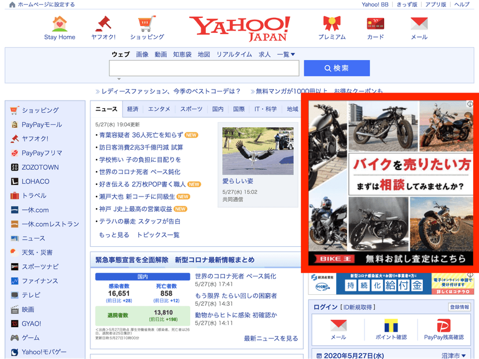
Task: Expand the 一覧 search category dropdown
Action: tap(286, 54)
